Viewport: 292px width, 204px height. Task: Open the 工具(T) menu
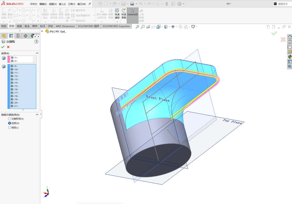[x=72, y=4]
